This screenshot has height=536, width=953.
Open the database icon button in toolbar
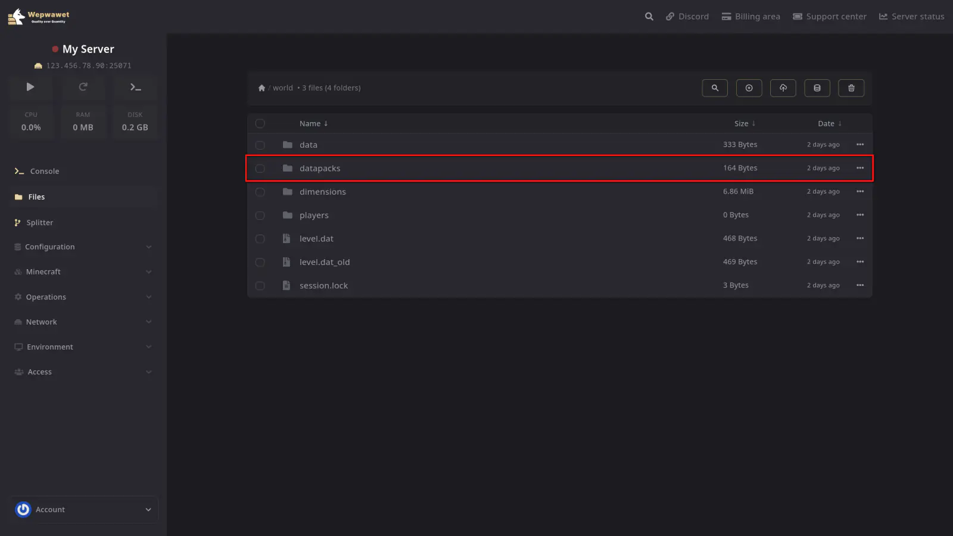(817, 88)
